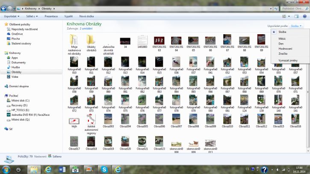
Task: Open Apps library in sidebar
Action: [15, 58]
